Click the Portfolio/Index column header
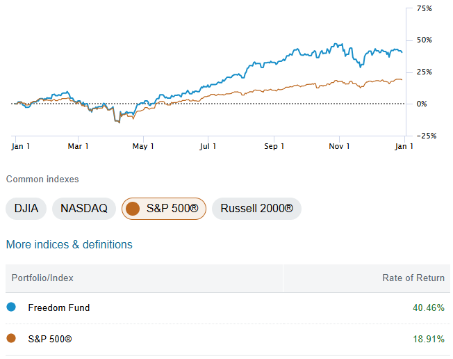This screenshot has height=359, width=453. (42, 278)
